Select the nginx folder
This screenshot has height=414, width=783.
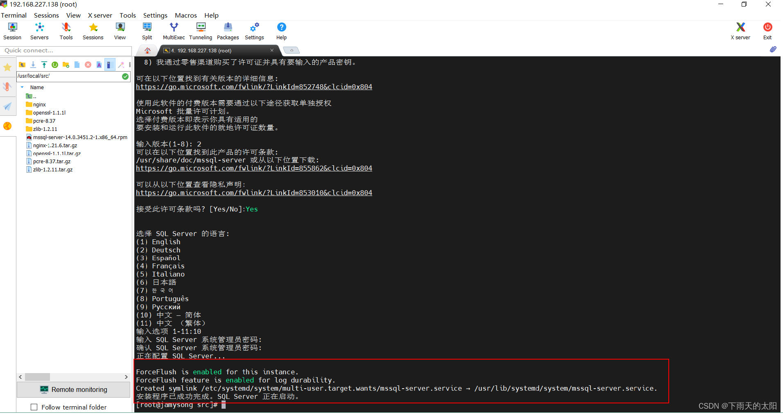tap(36, 105)
